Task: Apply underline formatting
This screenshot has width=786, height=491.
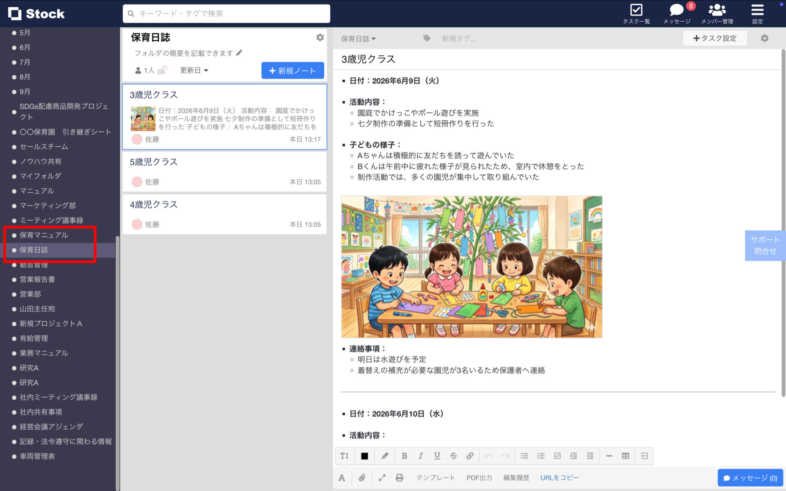Action: tap(437, 456)
